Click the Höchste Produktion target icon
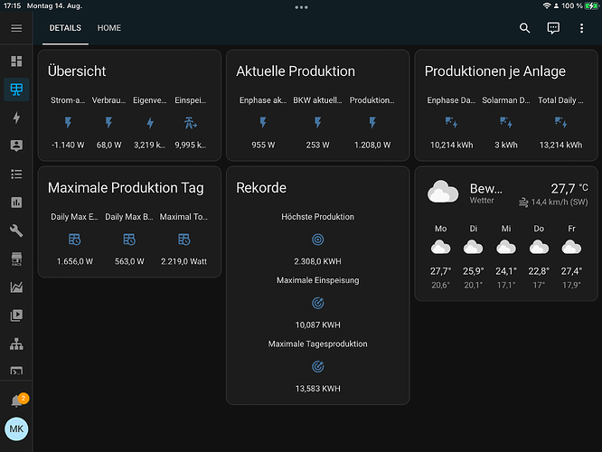Viewport: 602px width, 452px height. coord(318,240)
